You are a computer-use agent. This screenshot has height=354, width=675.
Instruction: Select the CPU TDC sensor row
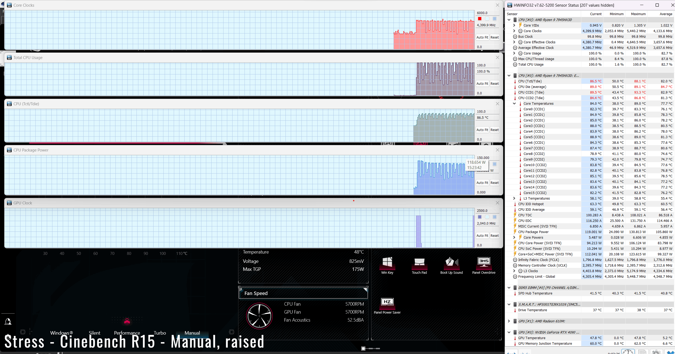[x=590, y=215]
